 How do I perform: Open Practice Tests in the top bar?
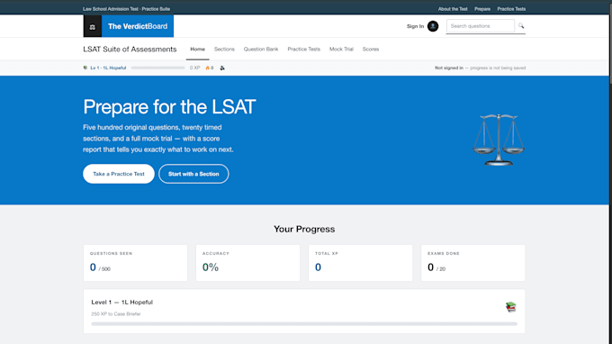click(x=511, y=9)
